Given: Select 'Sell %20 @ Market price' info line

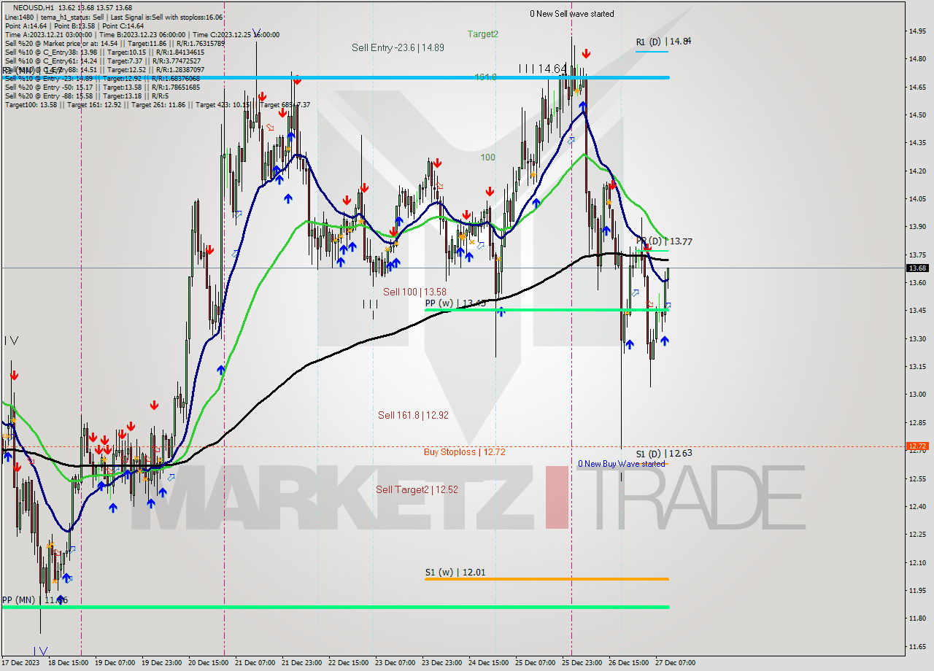Looking at the screenshot, I should click(115, 43).
